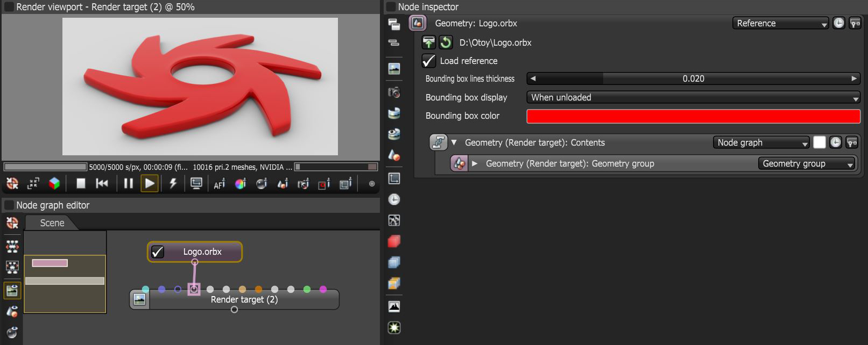The width and height of the screenshot is (868, 345).
Task: Select the film region picker icon
Action: (x=345, y=184)
